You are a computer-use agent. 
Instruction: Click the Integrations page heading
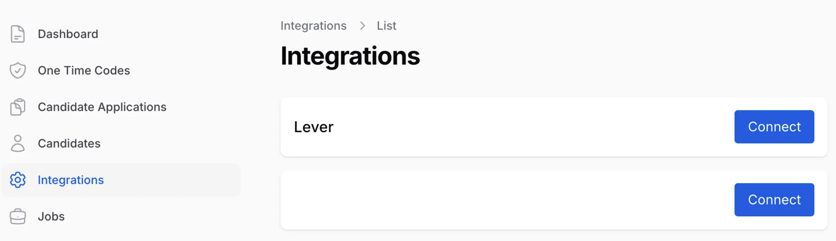(x=350, y=56)
